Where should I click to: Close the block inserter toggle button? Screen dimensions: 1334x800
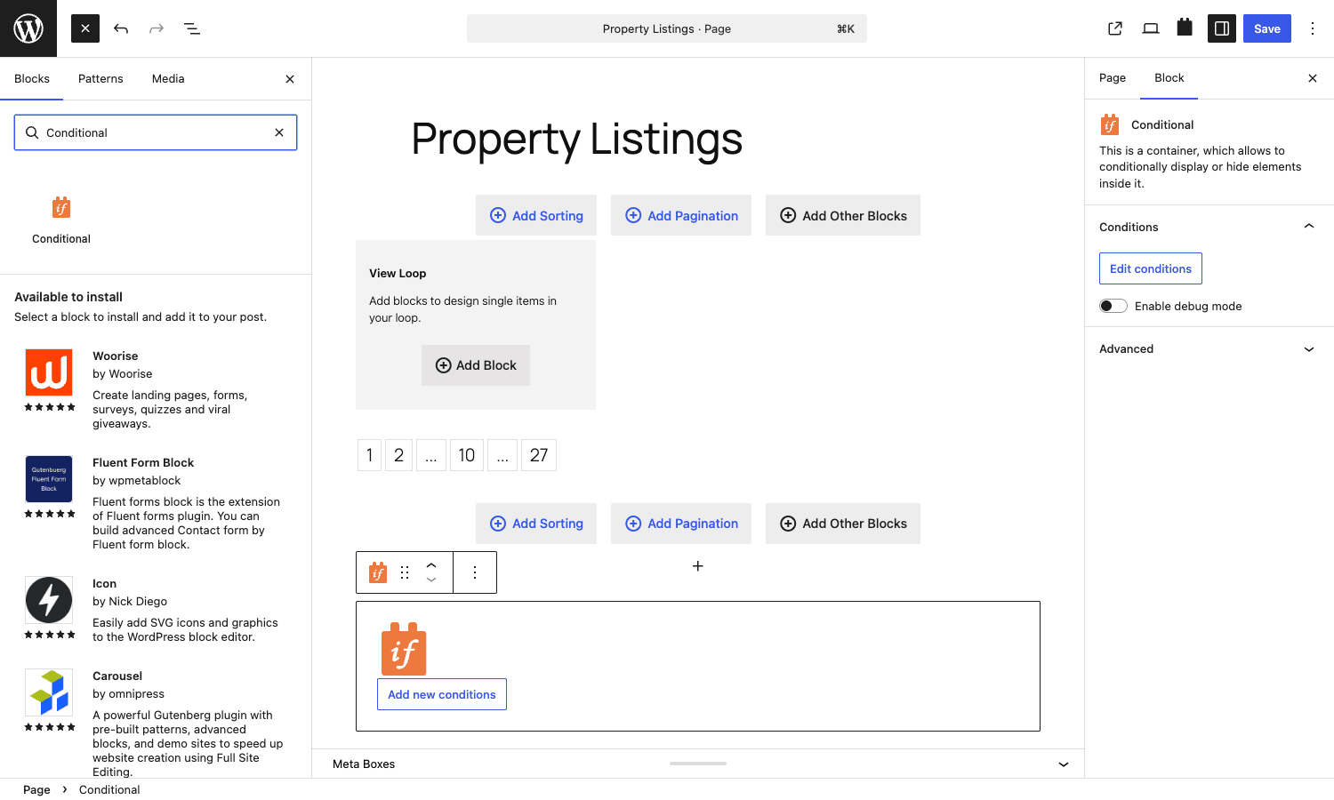pyautogui.click(x=85, y=28)
